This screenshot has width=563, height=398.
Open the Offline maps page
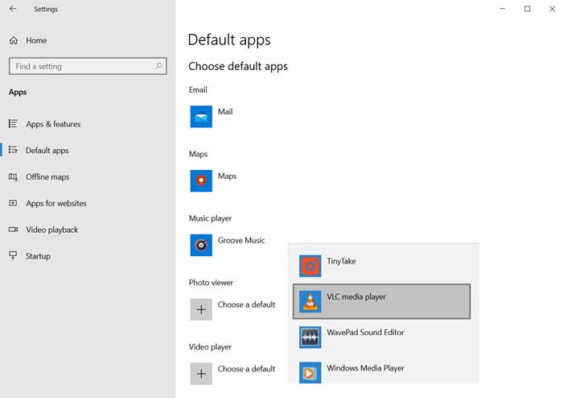(47, 177)
